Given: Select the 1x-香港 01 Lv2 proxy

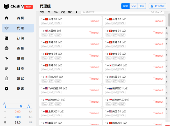Looking at the screenshot, I should click(x=134, y=33).
